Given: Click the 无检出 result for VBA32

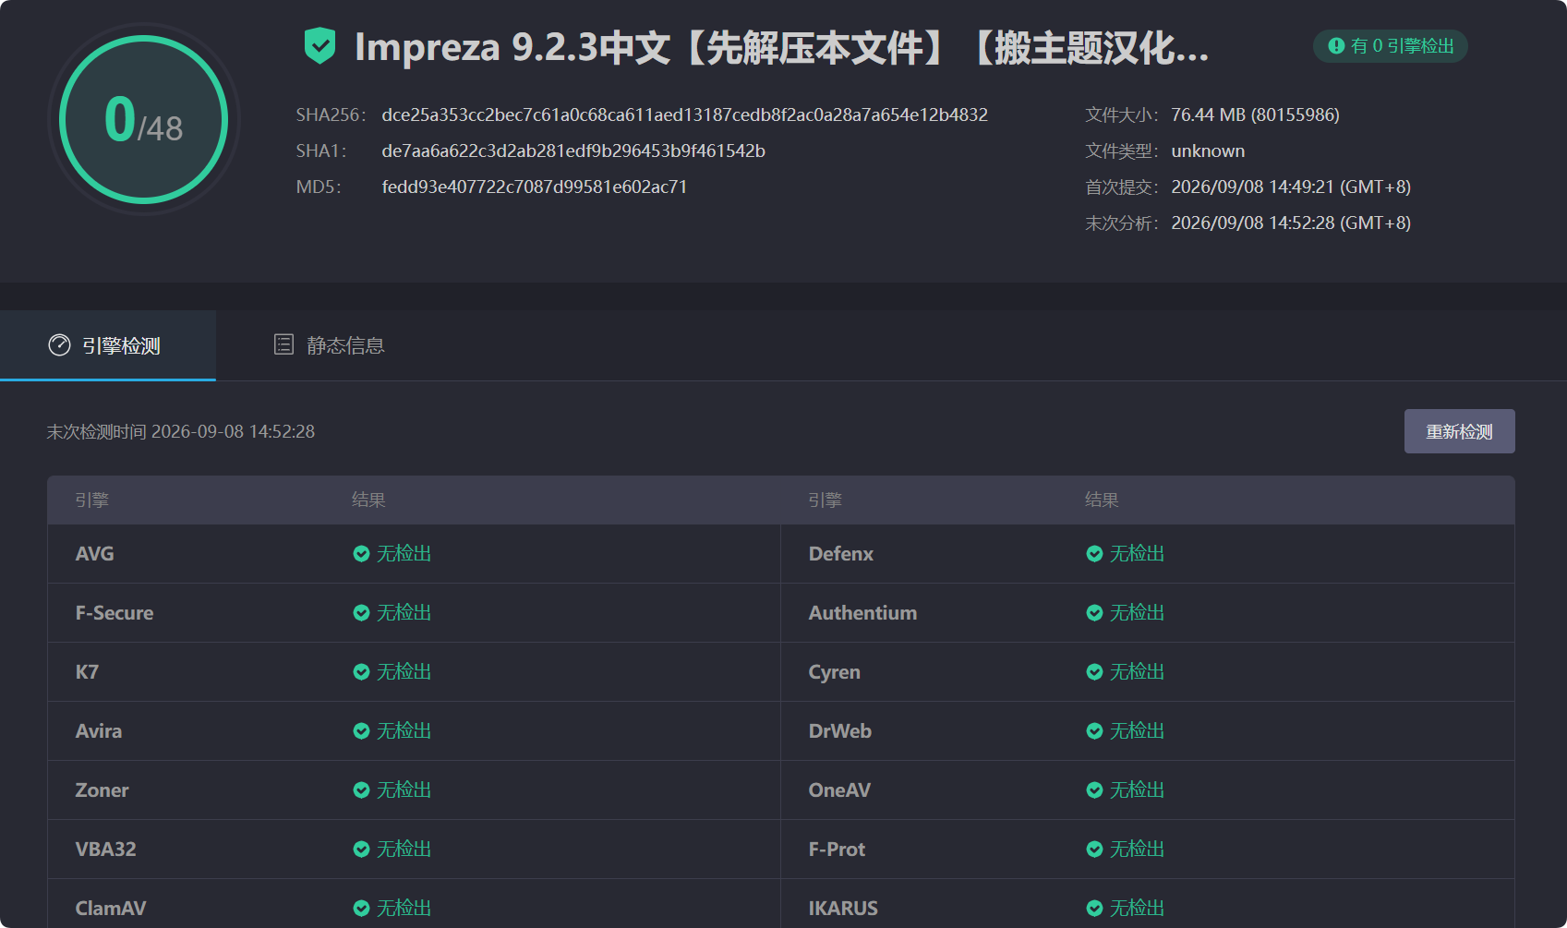Looking at the screenshot, I should click(x=404, y=850).
